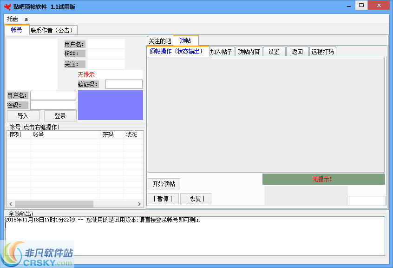
Task: Open the 返回 sub-tab
Action: tap(297, 52)
